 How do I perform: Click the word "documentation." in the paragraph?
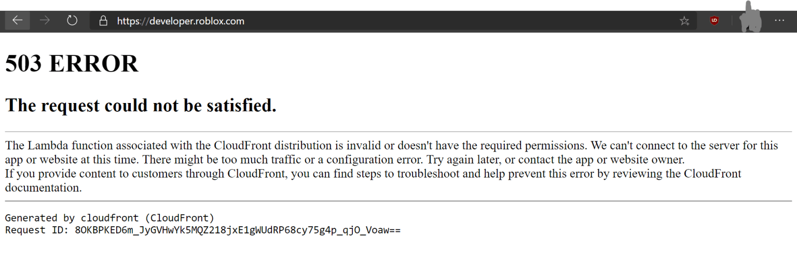pos(44,187)
